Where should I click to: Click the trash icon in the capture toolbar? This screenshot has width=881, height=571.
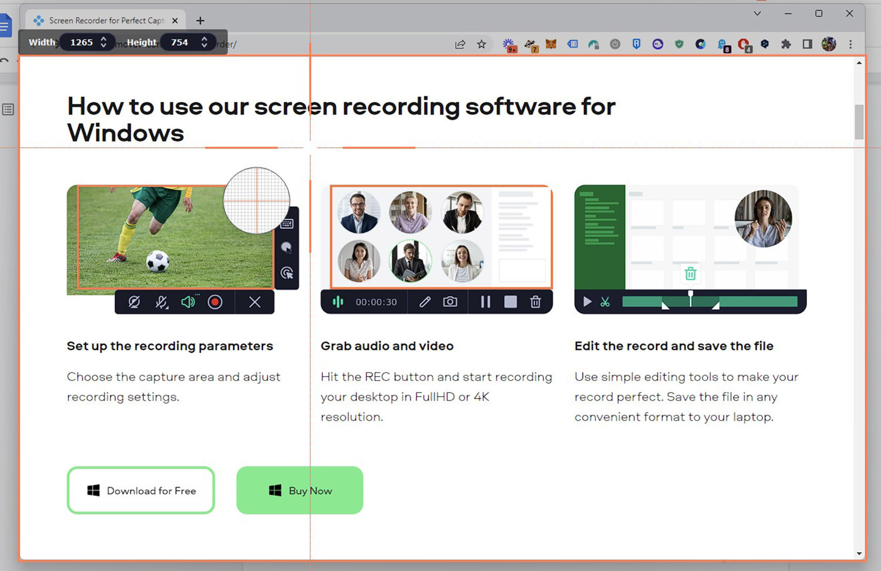point(536,302)
